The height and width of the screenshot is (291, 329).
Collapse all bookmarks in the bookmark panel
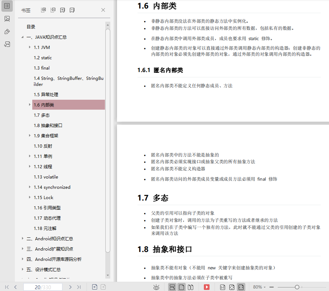(53, 10)
